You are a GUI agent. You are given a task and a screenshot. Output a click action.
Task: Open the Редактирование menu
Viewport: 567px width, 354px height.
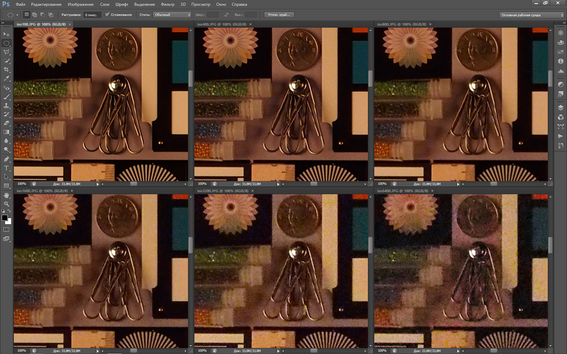[x=46, y=4]
